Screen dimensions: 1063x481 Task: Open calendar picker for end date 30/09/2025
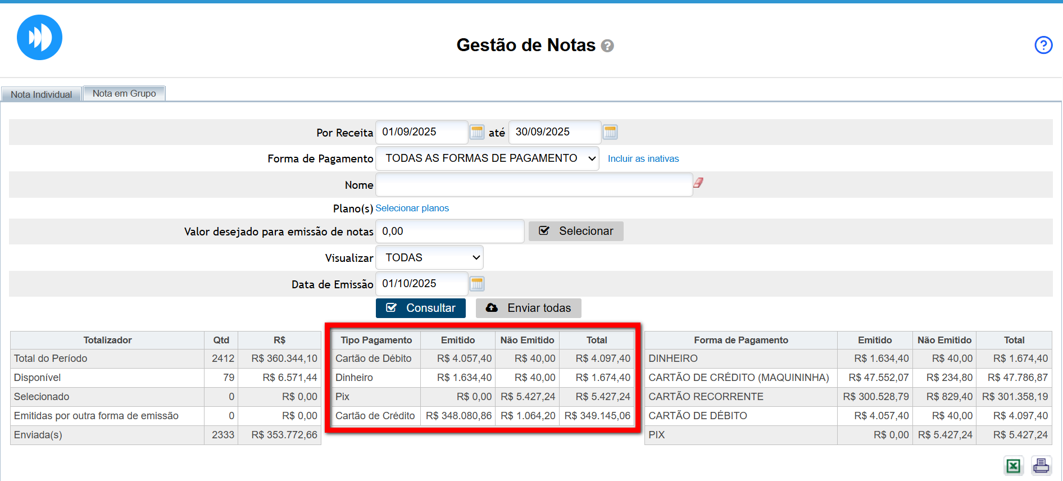click(610, 132)
